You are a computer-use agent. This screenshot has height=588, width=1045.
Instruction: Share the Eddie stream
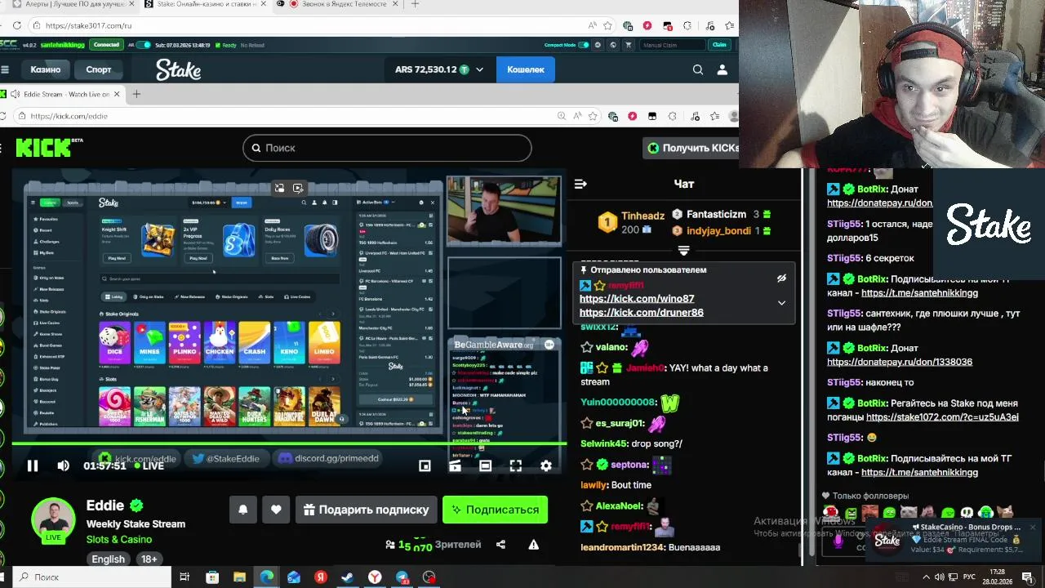(500, 545)
